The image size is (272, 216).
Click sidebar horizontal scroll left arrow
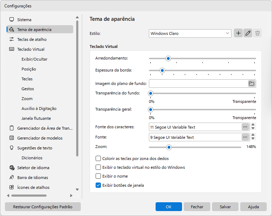[8, 196]
